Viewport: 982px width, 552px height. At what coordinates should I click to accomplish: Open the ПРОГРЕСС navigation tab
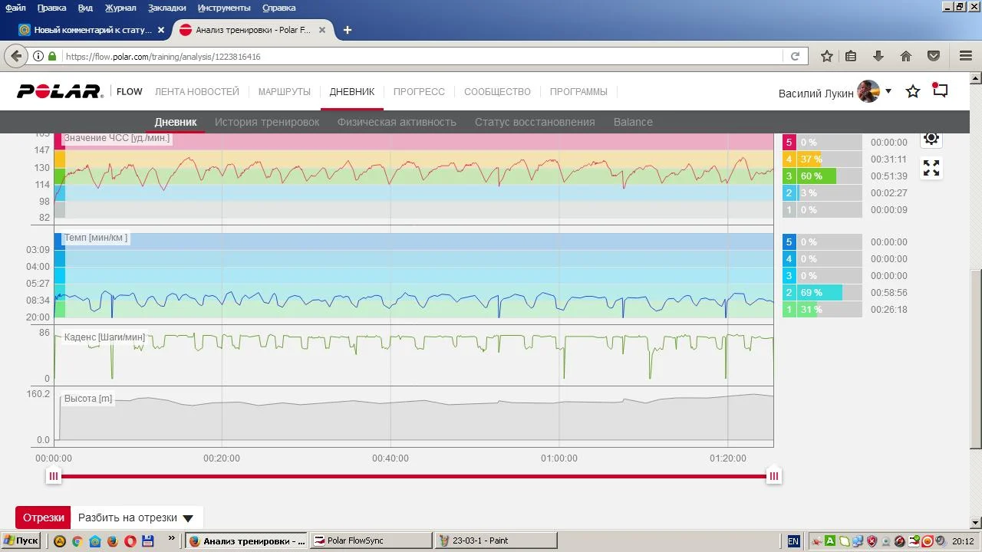click(419, 92)
